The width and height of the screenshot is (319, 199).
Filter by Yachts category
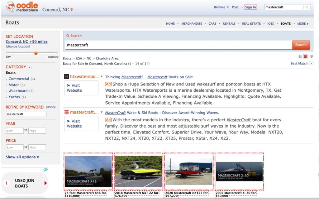pyautogui.click(x=14, y=97)
